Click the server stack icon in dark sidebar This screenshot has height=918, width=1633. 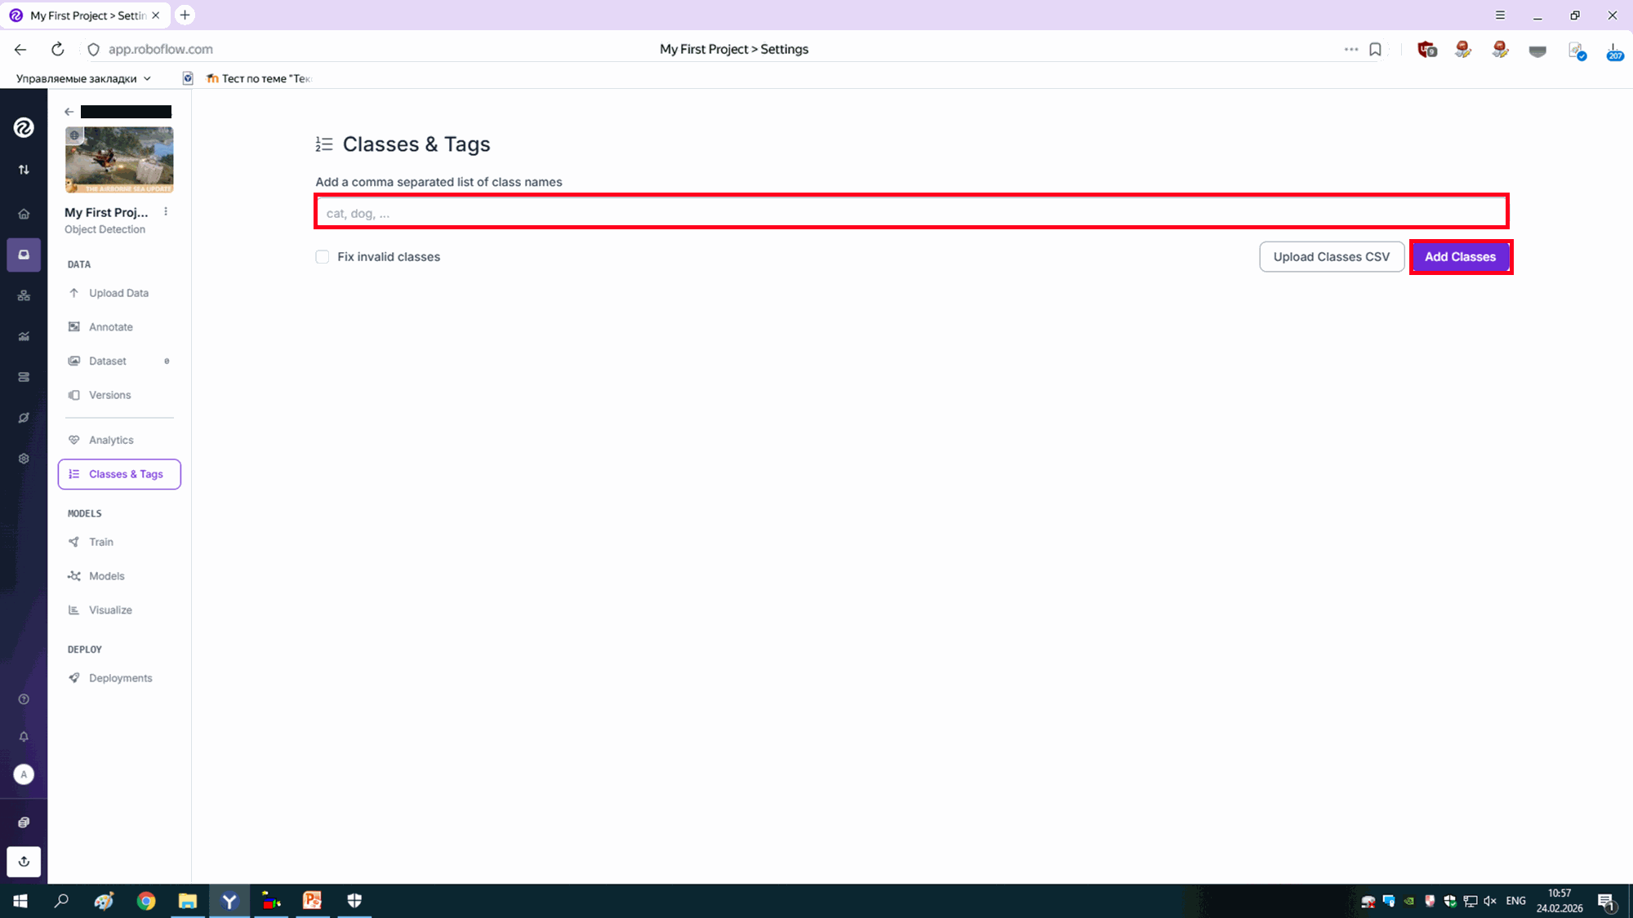point(24,377)
